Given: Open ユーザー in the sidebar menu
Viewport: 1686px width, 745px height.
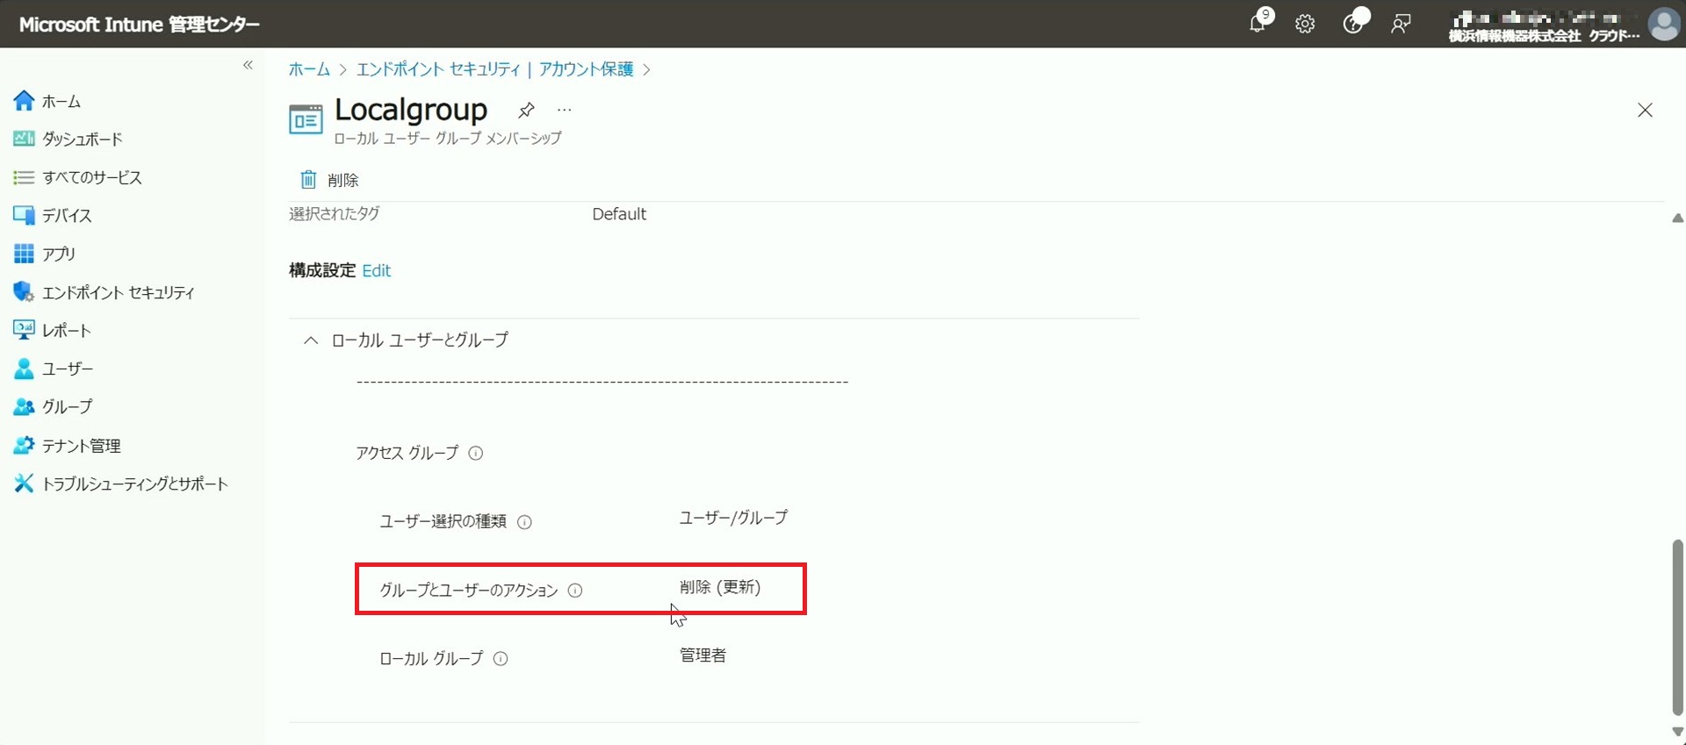Looking at the screenshot, I should 68,369.
